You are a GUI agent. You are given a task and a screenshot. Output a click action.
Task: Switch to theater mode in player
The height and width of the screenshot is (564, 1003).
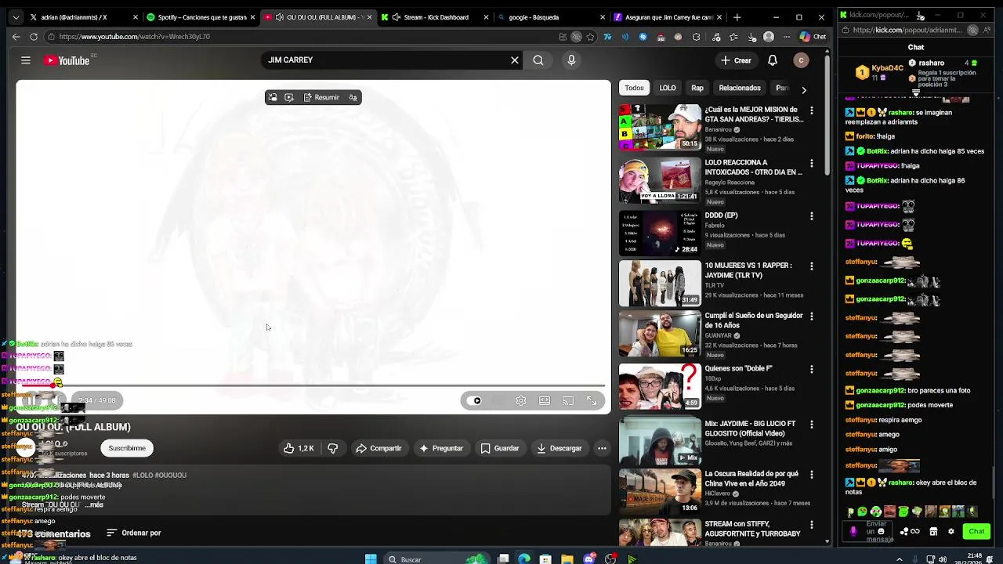point(545,400)
